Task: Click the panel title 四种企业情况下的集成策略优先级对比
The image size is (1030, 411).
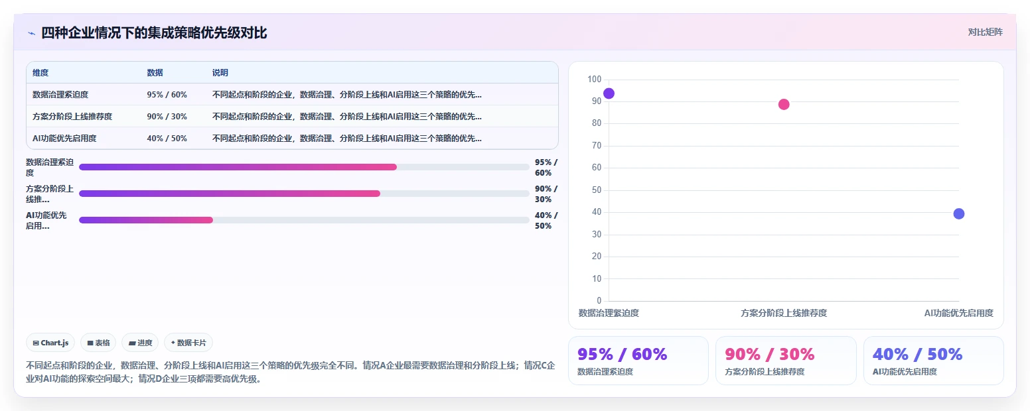Action: tap(154, 32)
